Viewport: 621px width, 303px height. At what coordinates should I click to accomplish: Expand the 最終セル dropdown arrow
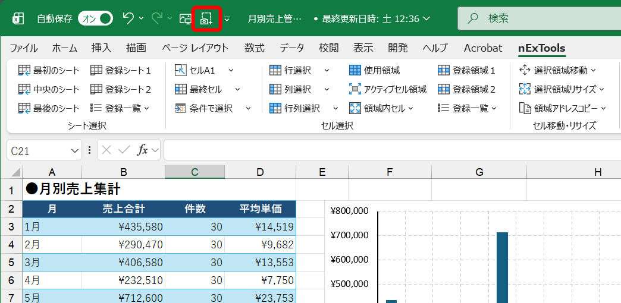(x=237, y=89)
